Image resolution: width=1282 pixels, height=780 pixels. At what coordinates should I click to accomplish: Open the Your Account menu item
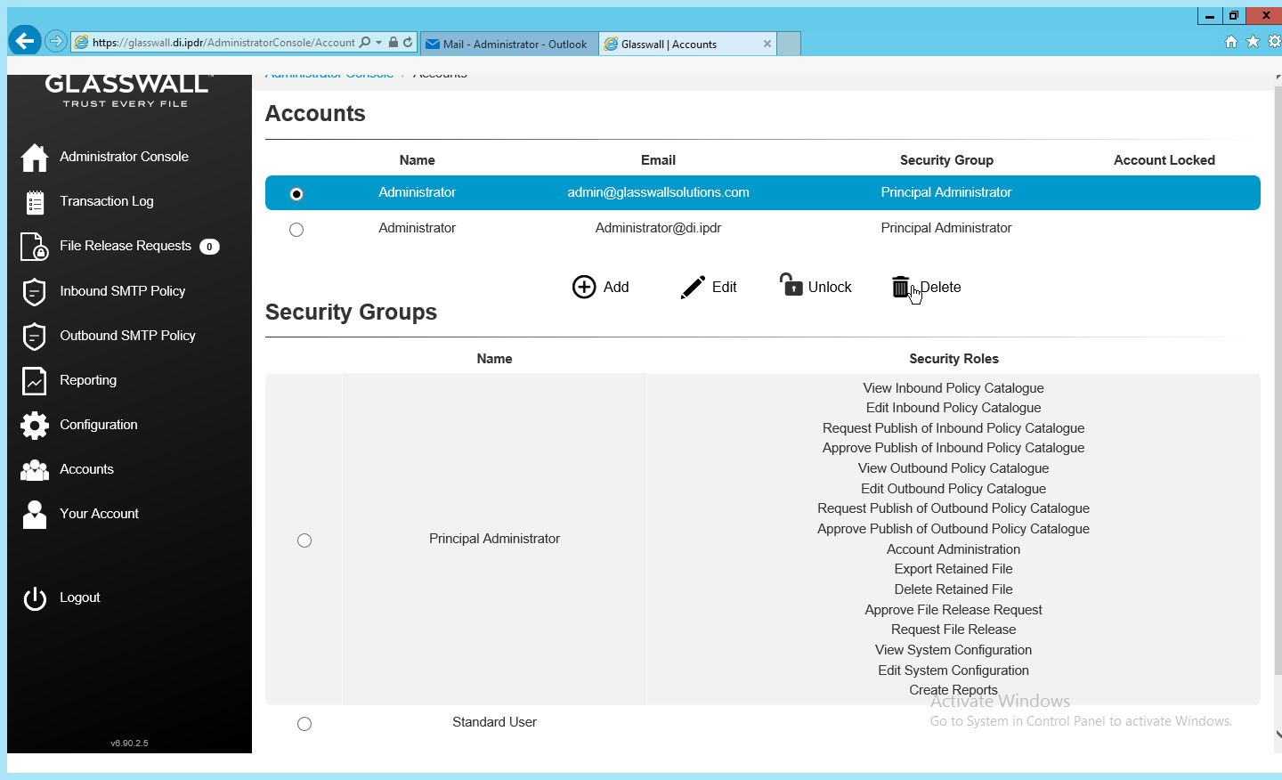point(99,514)
